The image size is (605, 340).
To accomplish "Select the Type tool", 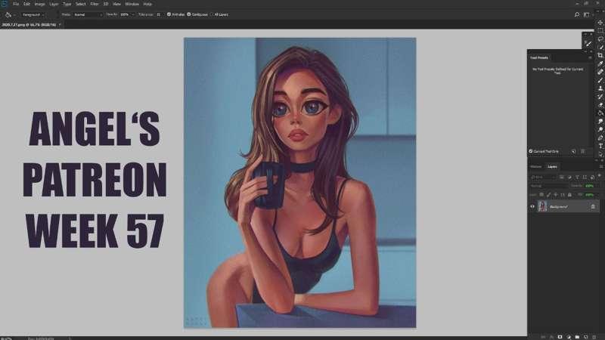I will click(x=600, y=146).
